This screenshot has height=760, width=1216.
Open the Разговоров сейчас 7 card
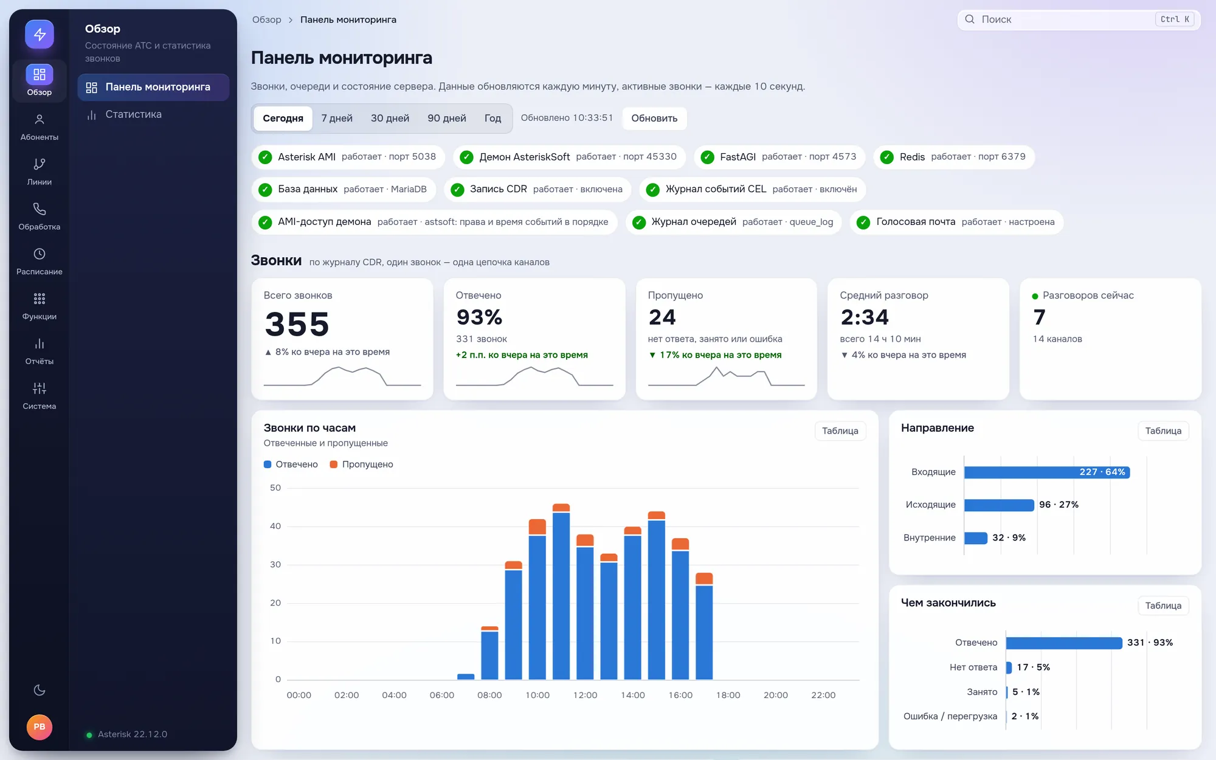coord(1110,339)
